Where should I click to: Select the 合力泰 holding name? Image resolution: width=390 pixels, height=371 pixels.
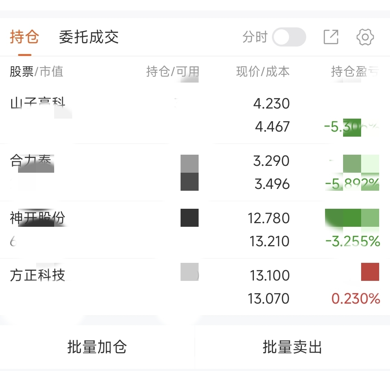[x=31, y=161]
